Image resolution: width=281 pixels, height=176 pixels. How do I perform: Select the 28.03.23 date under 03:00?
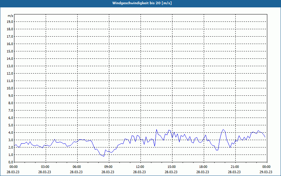point(45,172)
